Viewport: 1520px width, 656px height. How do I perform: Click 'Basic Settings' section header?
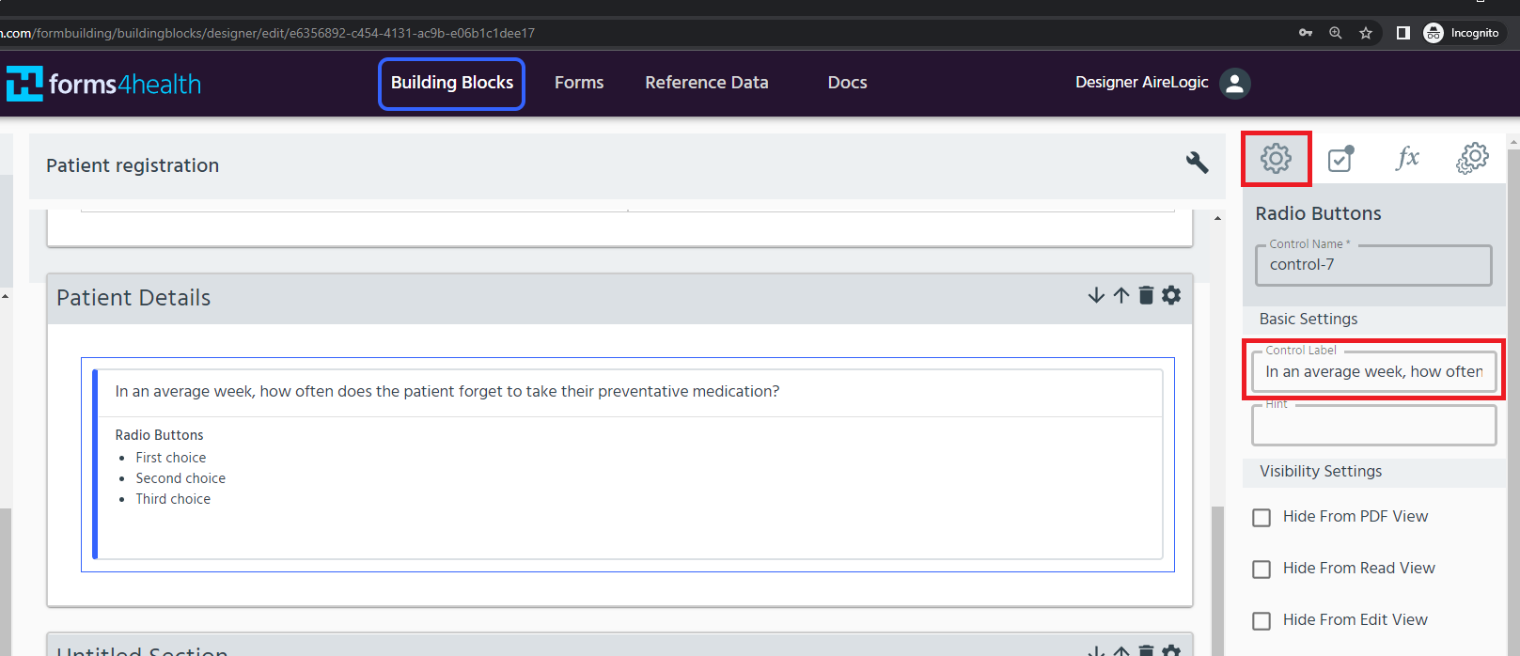pyautogui.click(x=1308, y=319)
